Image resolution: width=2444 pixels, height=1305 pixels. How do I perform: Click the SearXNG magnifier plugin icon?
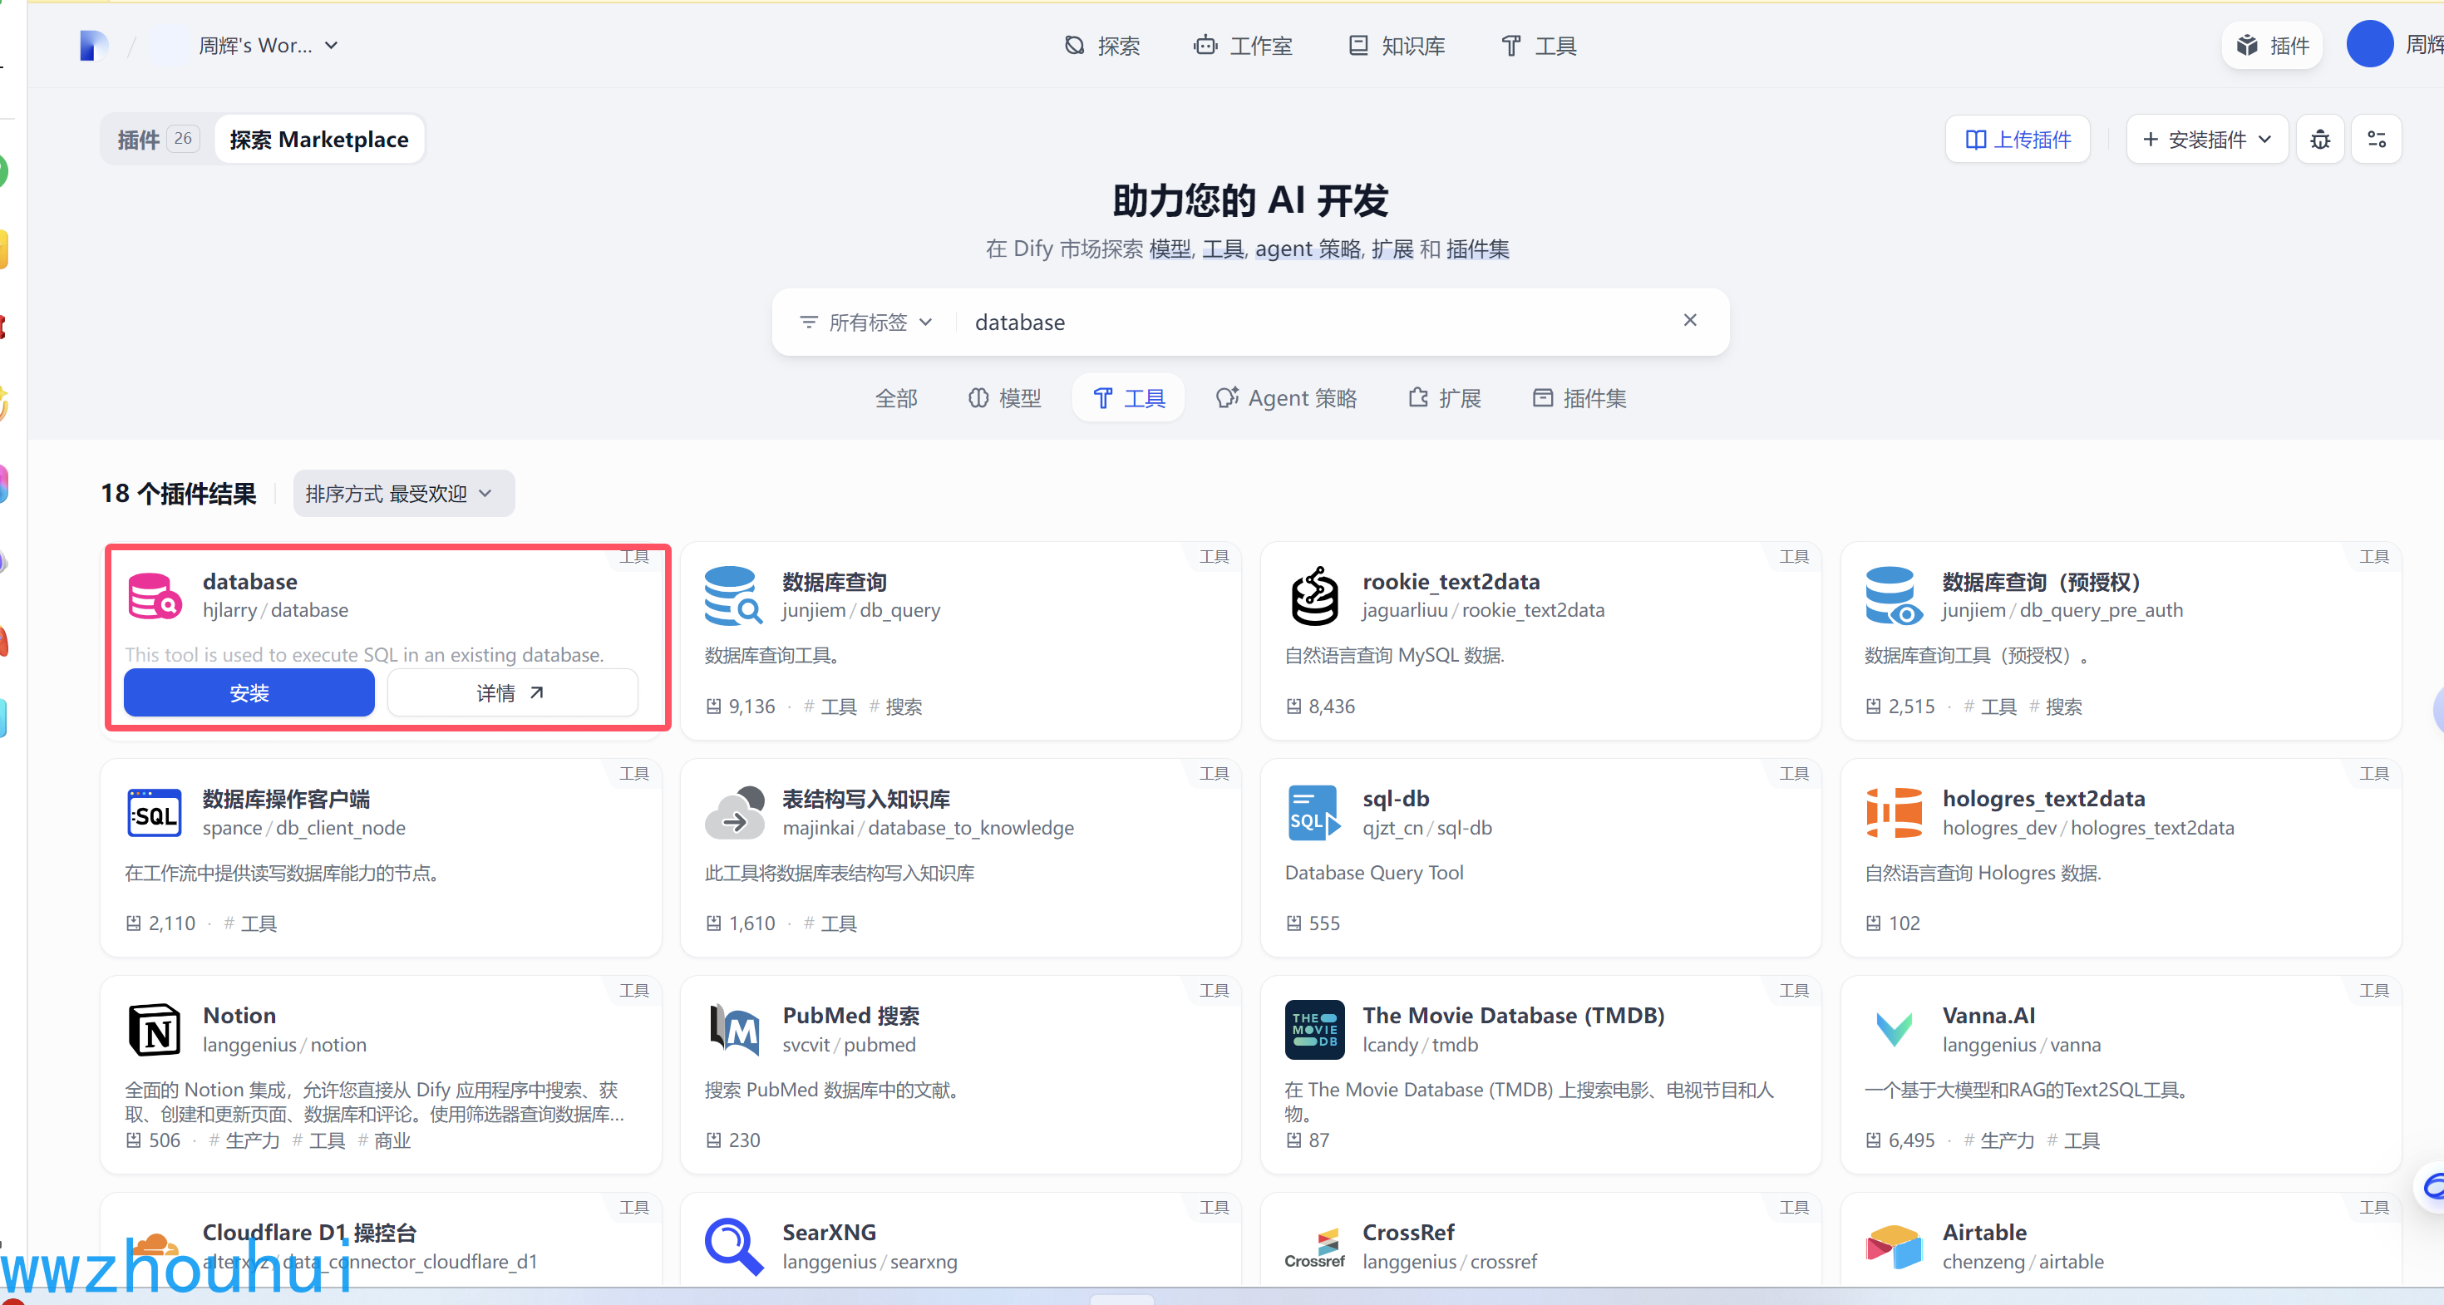[733, 1245]
